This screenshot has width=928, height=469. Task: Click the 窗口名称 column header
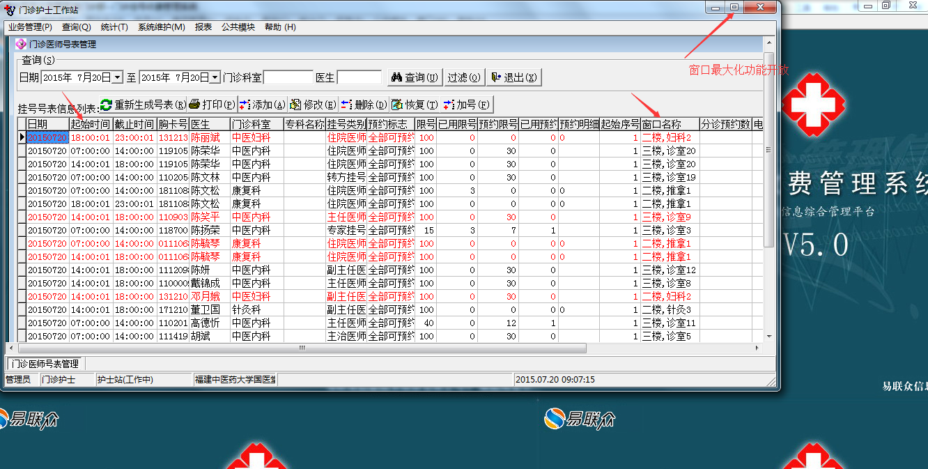pos(670,124)
